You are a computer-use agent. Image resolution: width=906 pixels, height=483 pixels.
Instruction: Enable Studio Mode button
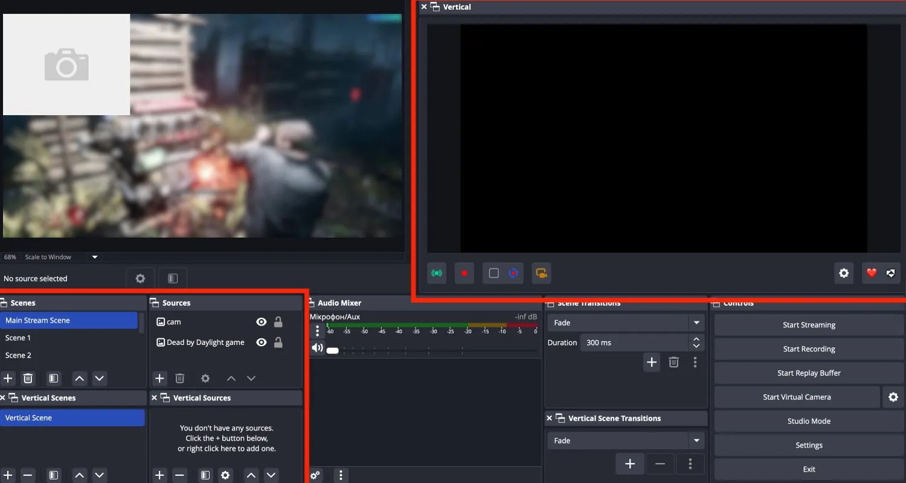coord(809,421)
